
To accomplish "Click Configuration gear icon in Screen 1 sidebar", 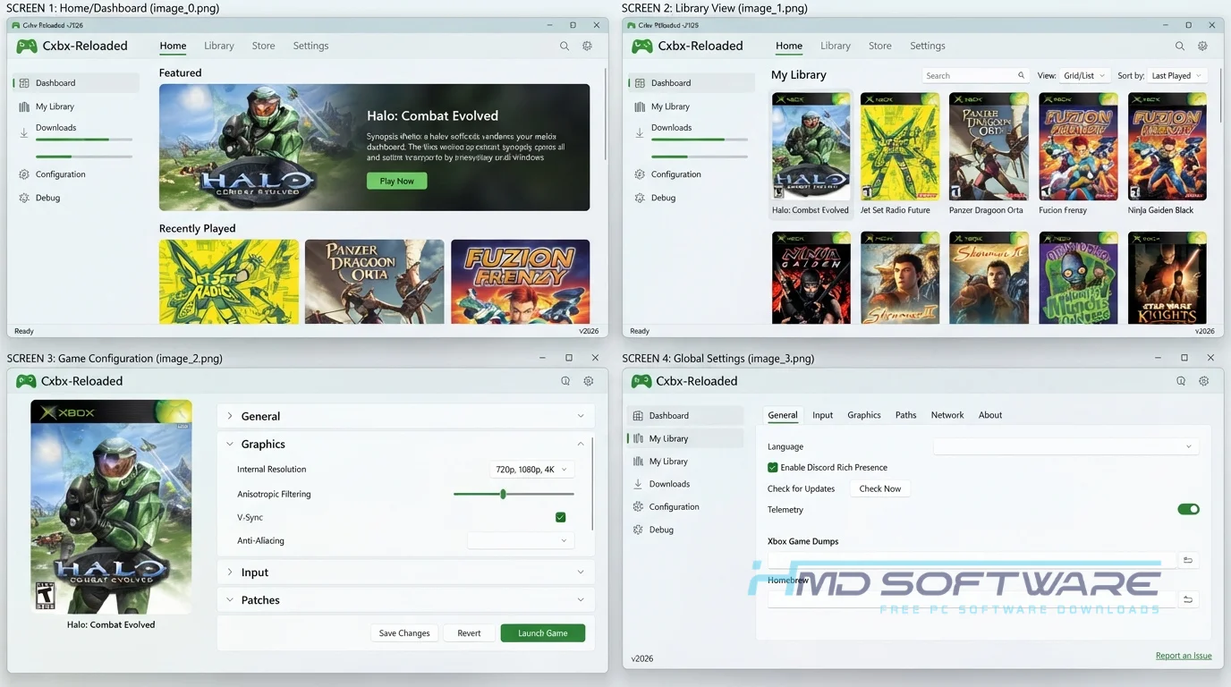I will pos(24,174).
